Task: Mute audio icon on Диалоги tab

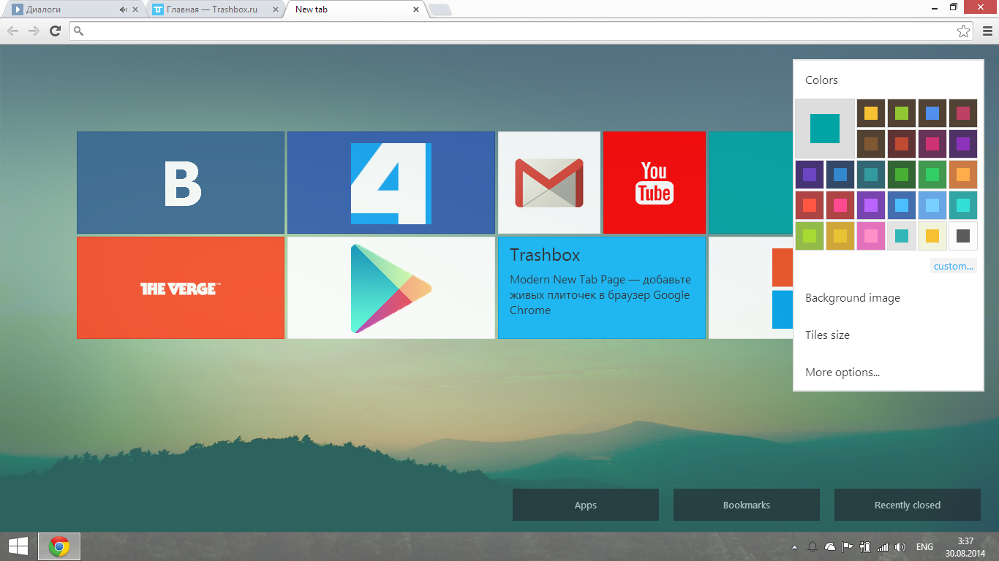Action: [x=123, y=9]
